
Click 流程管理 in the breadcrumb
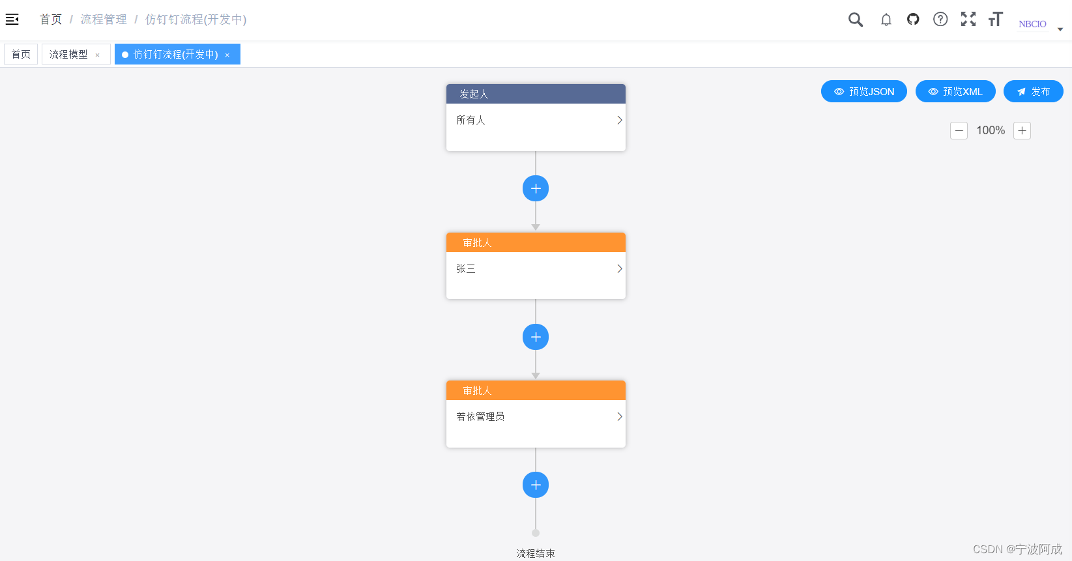pos(103,19)
